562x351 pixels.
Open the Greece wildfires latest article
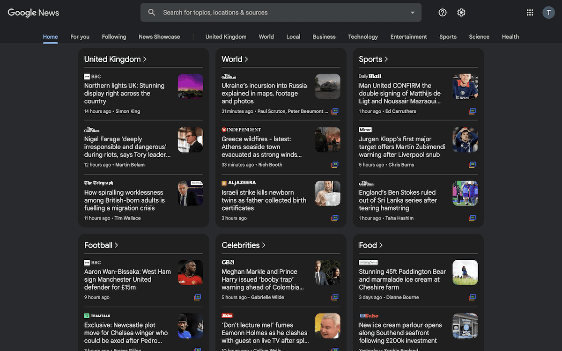[262, 146]
